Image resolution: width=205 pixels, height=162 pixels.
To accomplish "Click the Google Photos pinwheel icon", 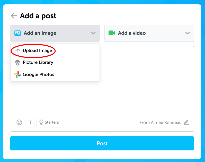I will pos(17,74).
